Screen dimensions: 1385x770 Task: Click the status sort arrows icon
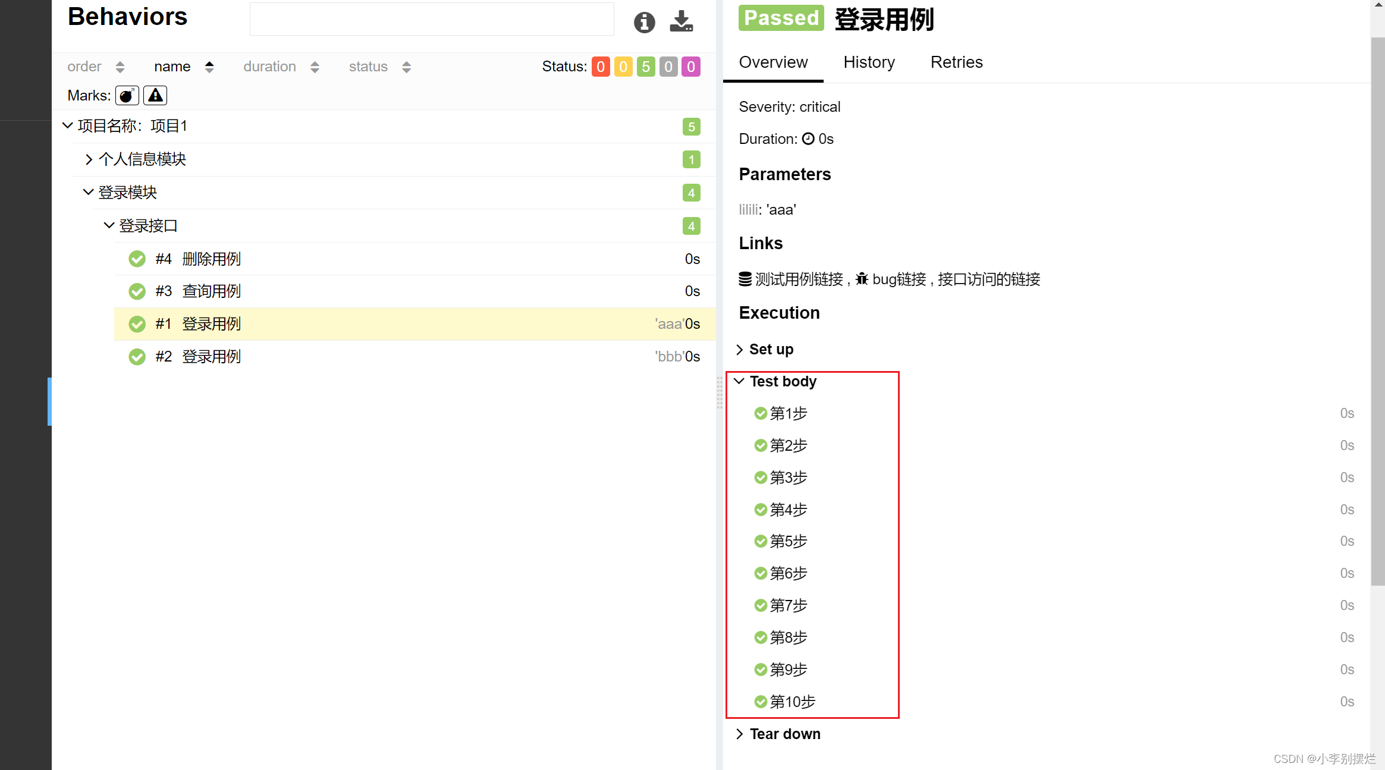click(x=406, y=67)
